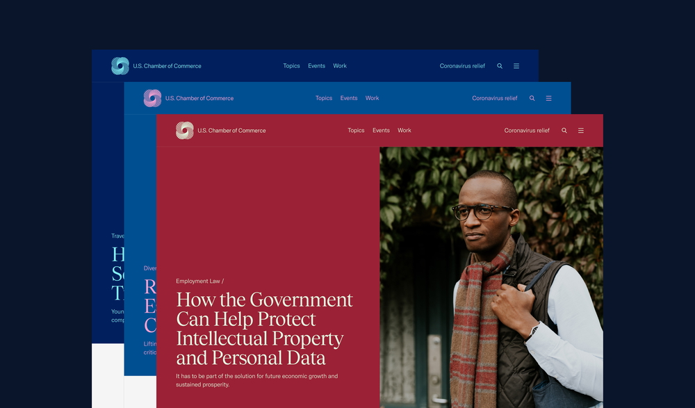Click Coronavirus relief link on navy page
695x408 pixels.
pos(462,65)
